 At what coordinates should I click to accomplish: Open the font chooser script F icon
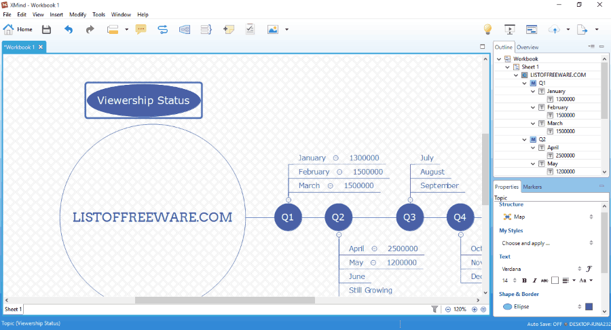pos(589,268)
